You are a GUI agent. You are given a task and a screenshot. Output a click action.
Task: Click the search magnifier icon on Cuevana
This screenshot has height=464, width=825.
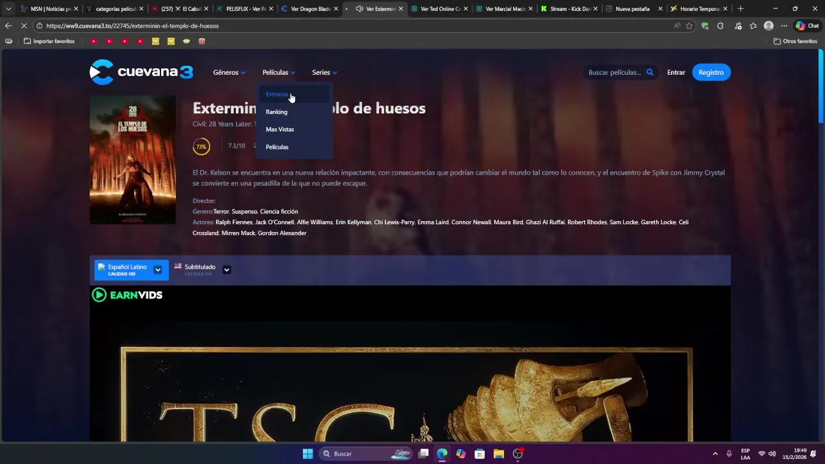point(650,72)
